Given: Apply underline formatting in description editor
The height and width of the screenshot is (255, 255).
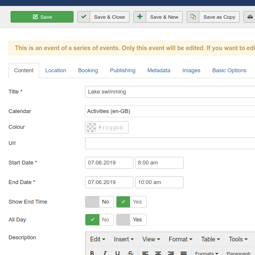Looking at the screenshot, I should coord(117,253).
